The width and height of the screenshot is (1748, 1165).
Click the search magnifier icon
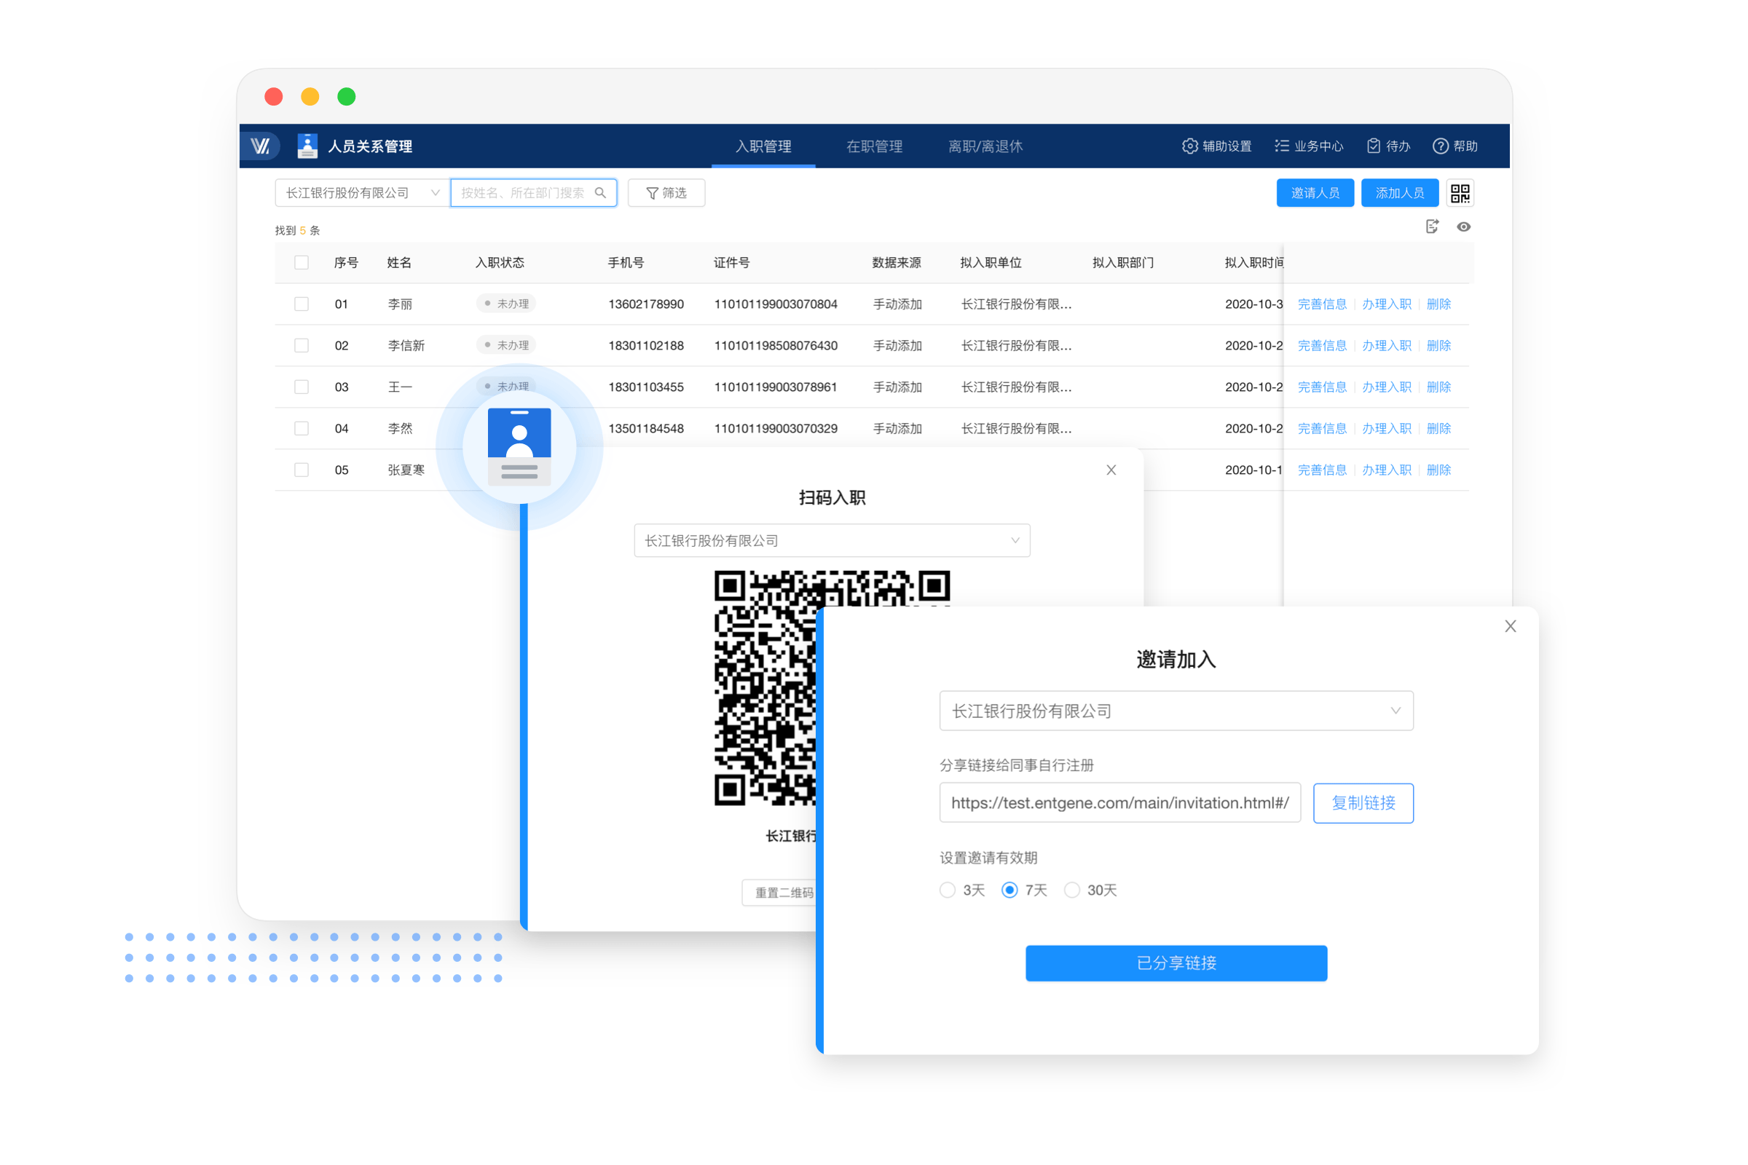click(x=600, y=193)
